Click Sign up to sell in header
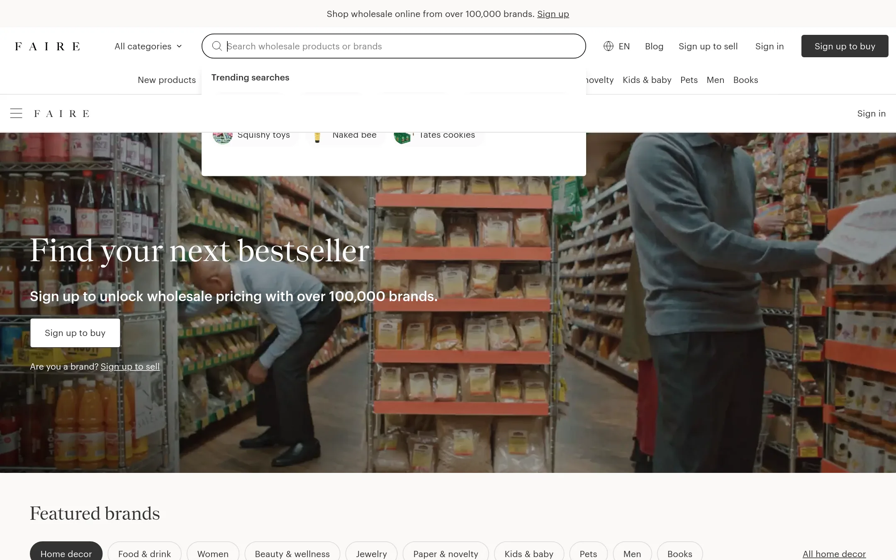This screenshot has height=560, width=896. [x=708, y=46]
